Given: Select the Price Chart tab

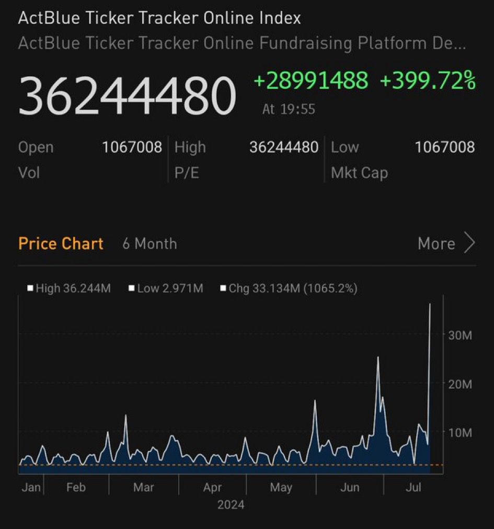Looking at the screenshot, I should 61,244.
